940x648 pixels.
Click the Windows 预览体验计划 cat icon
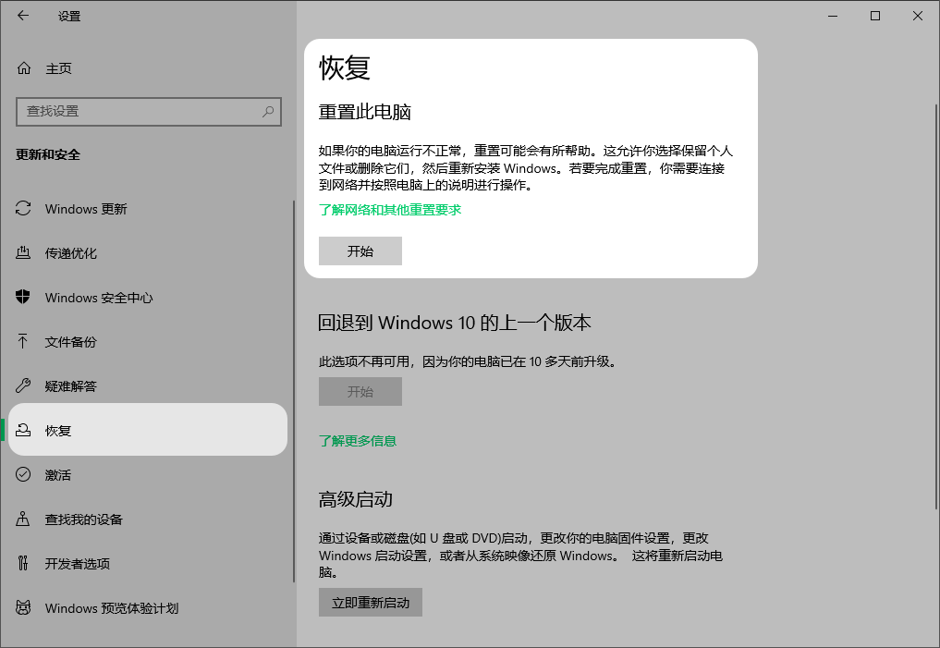click(23, 608)
